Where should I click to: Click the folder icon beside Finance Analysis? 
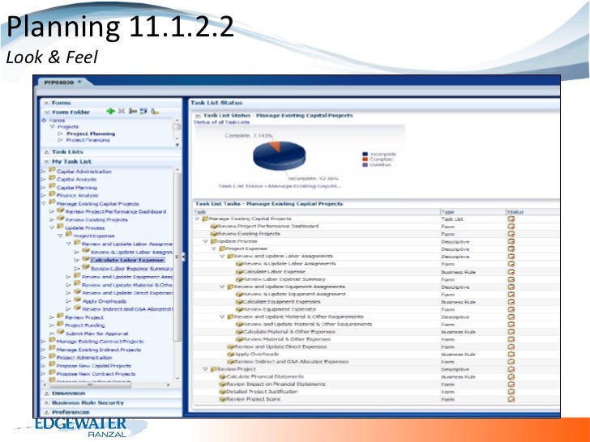52,194
